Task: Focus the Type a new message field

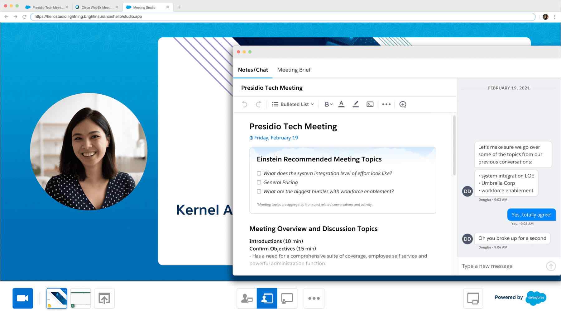Action: pyautogui.click(x=502, y=266)
